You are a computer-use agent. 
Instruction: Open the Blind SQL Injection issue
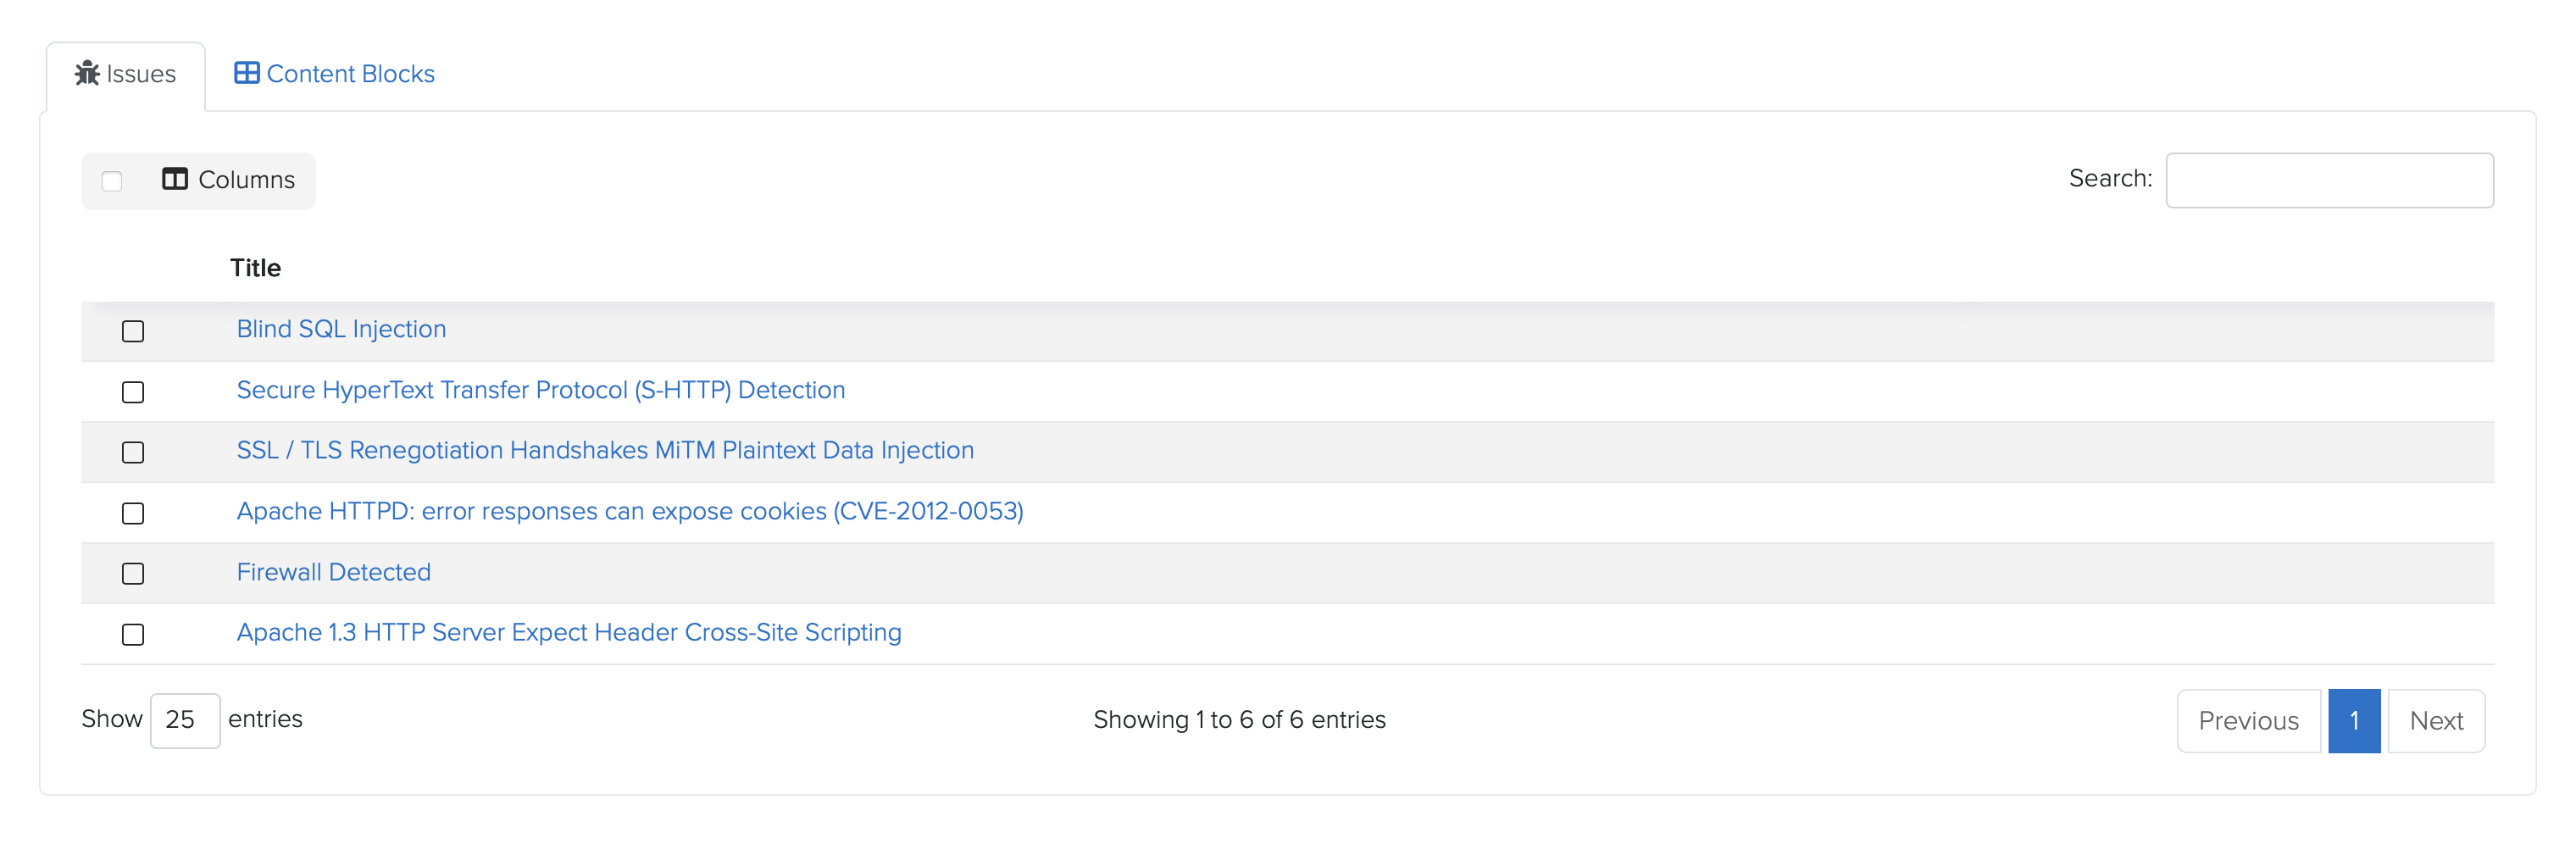click(341, 328)
